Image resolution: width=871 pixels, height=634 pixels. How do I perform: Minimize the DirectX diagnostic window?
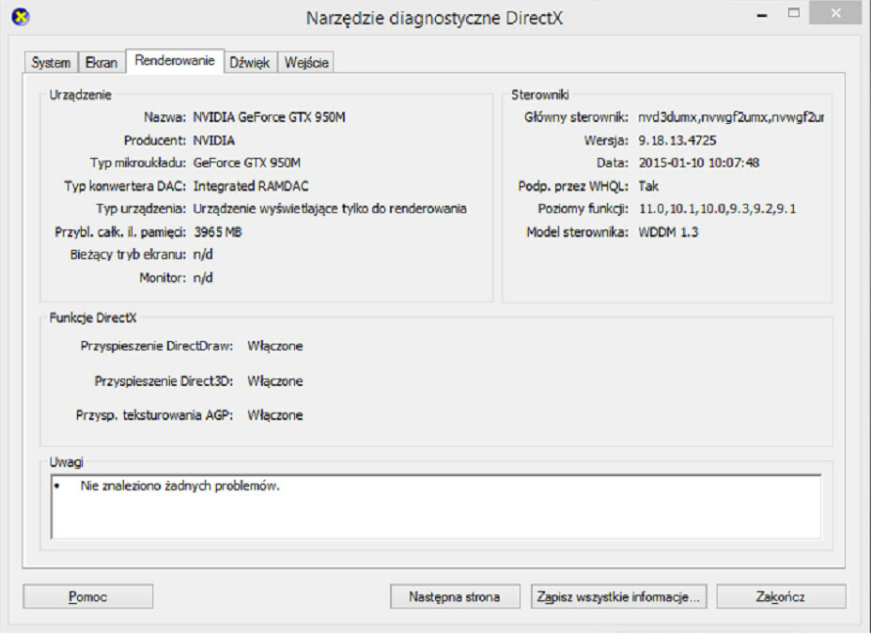tap(762, 15)
